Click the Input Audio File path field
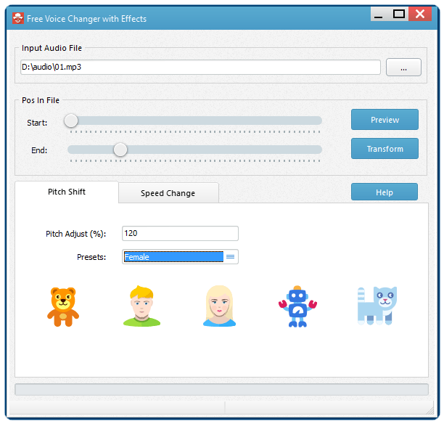444x424 pixels. [200, 68]
